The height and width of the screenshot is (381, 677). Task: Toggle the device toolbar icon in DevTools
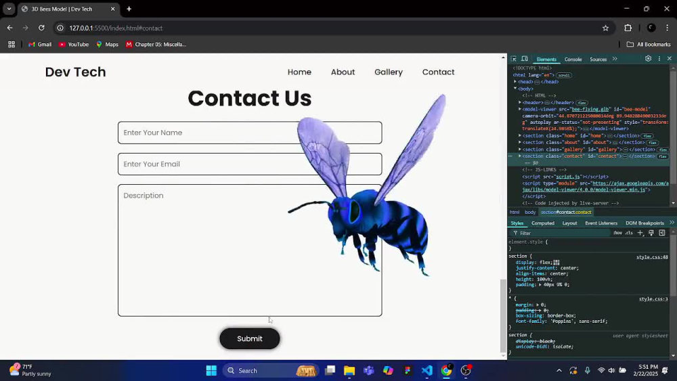525,59
